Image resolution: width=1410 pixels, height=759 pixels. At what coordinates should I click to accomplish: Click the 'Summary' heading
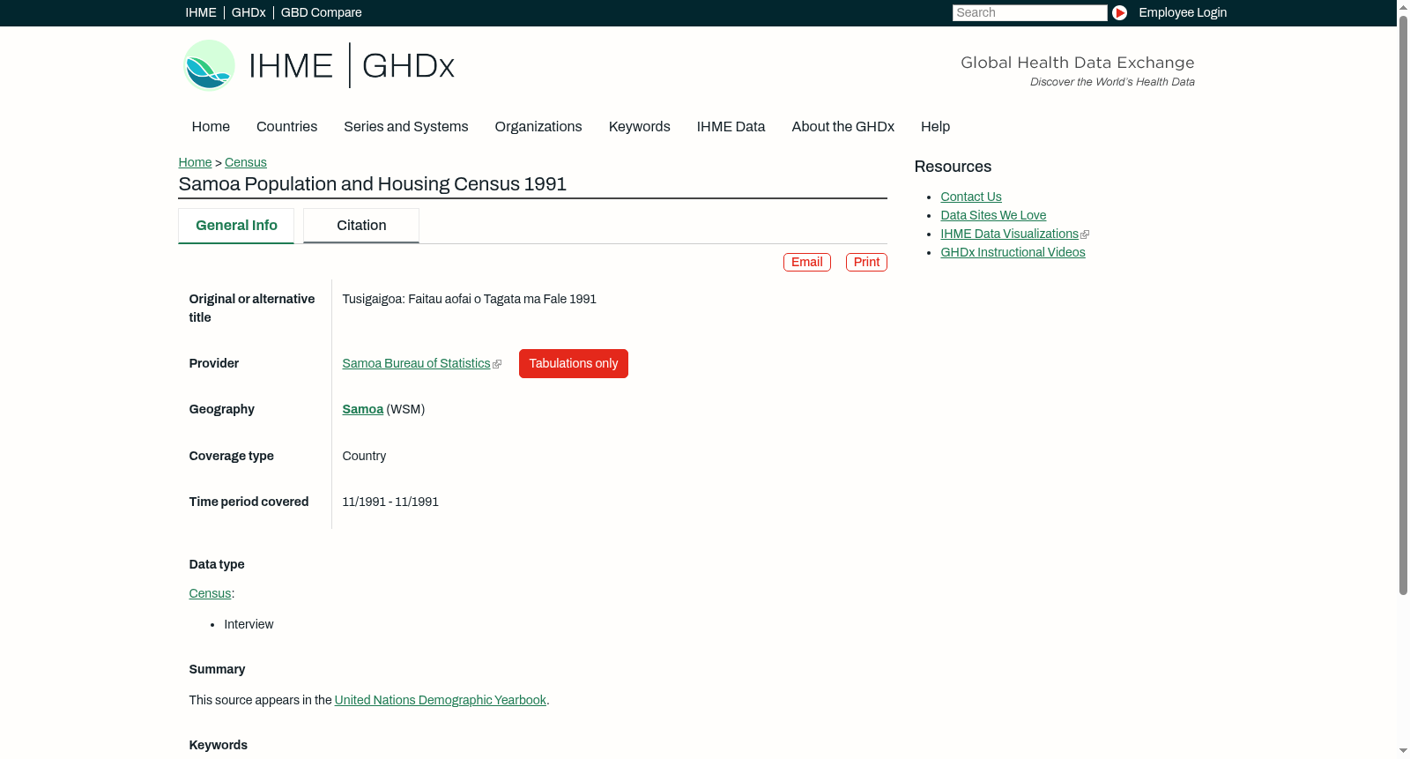[x=217, y=670]
